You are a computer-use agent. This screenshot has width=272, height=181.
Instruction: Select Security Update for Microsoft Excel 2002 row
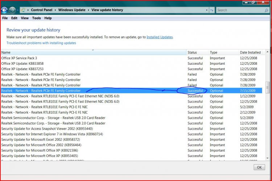tap(131, 140)
